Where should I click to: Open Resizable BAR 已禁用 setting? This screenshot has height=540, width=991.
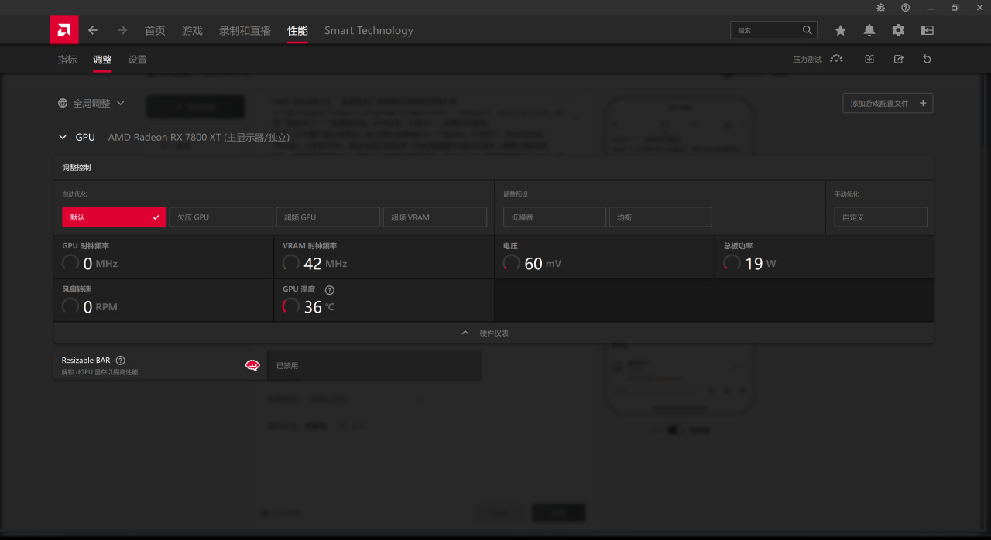[x=375, y=365]
